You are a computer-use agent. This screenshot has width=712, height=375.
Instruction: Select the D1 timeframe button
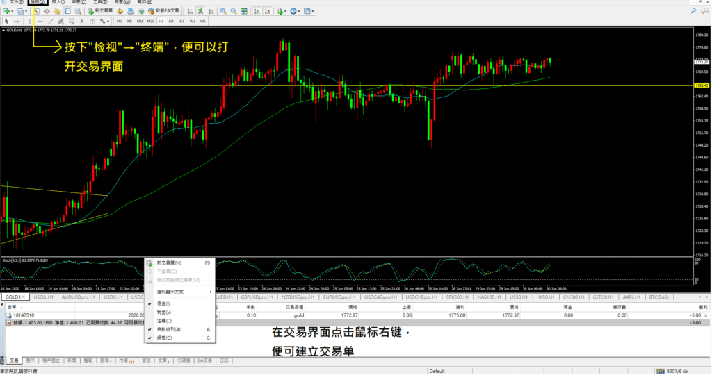[x=181, y=21]
